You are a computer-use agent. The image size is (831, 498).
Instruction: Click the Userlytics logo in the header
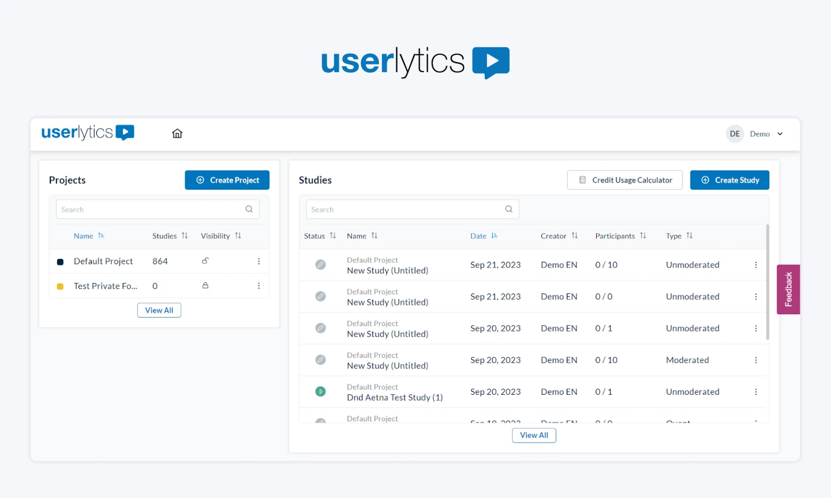click(88, 133)
